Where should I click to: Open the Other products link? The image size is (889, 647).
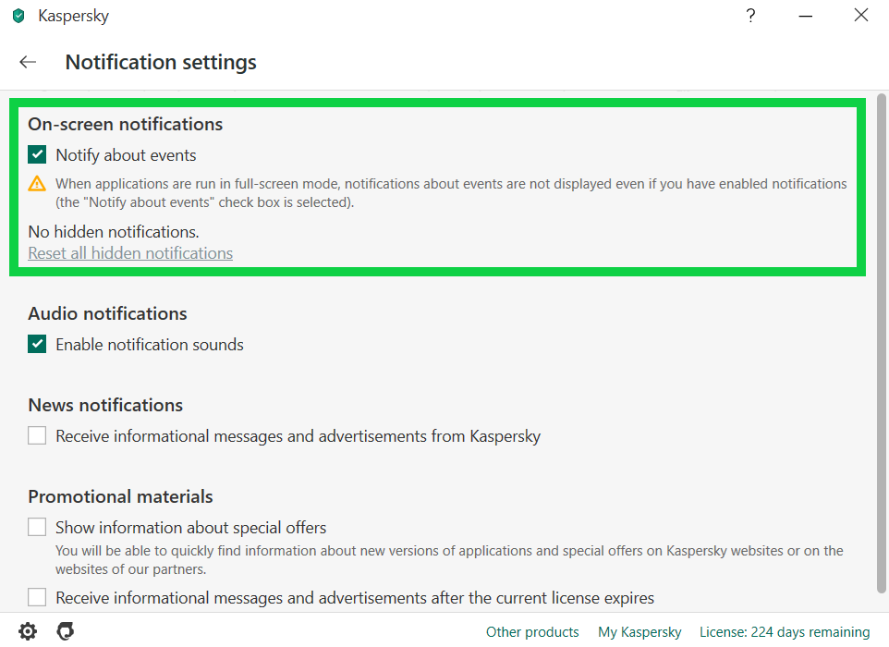(532, 631)
